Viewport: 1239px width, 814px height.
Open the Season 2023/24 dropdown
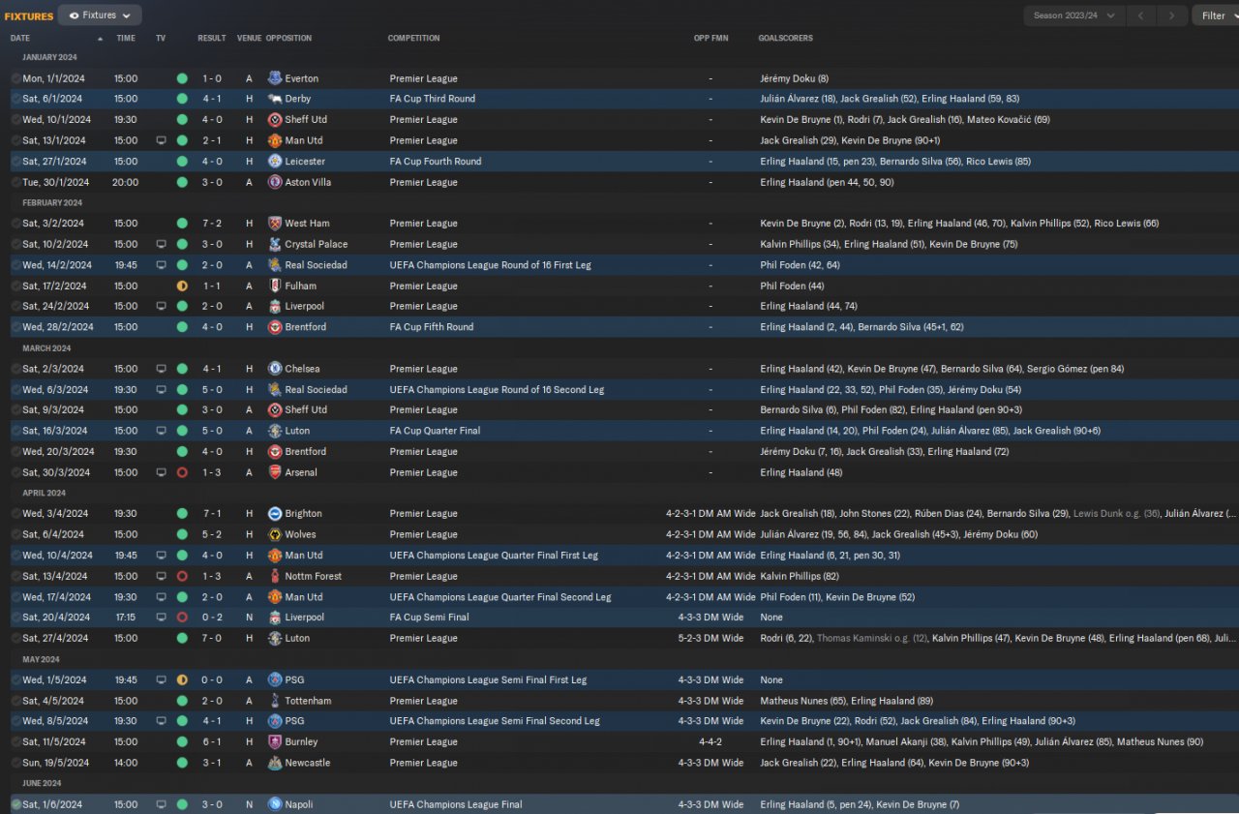pos(1074,15)
